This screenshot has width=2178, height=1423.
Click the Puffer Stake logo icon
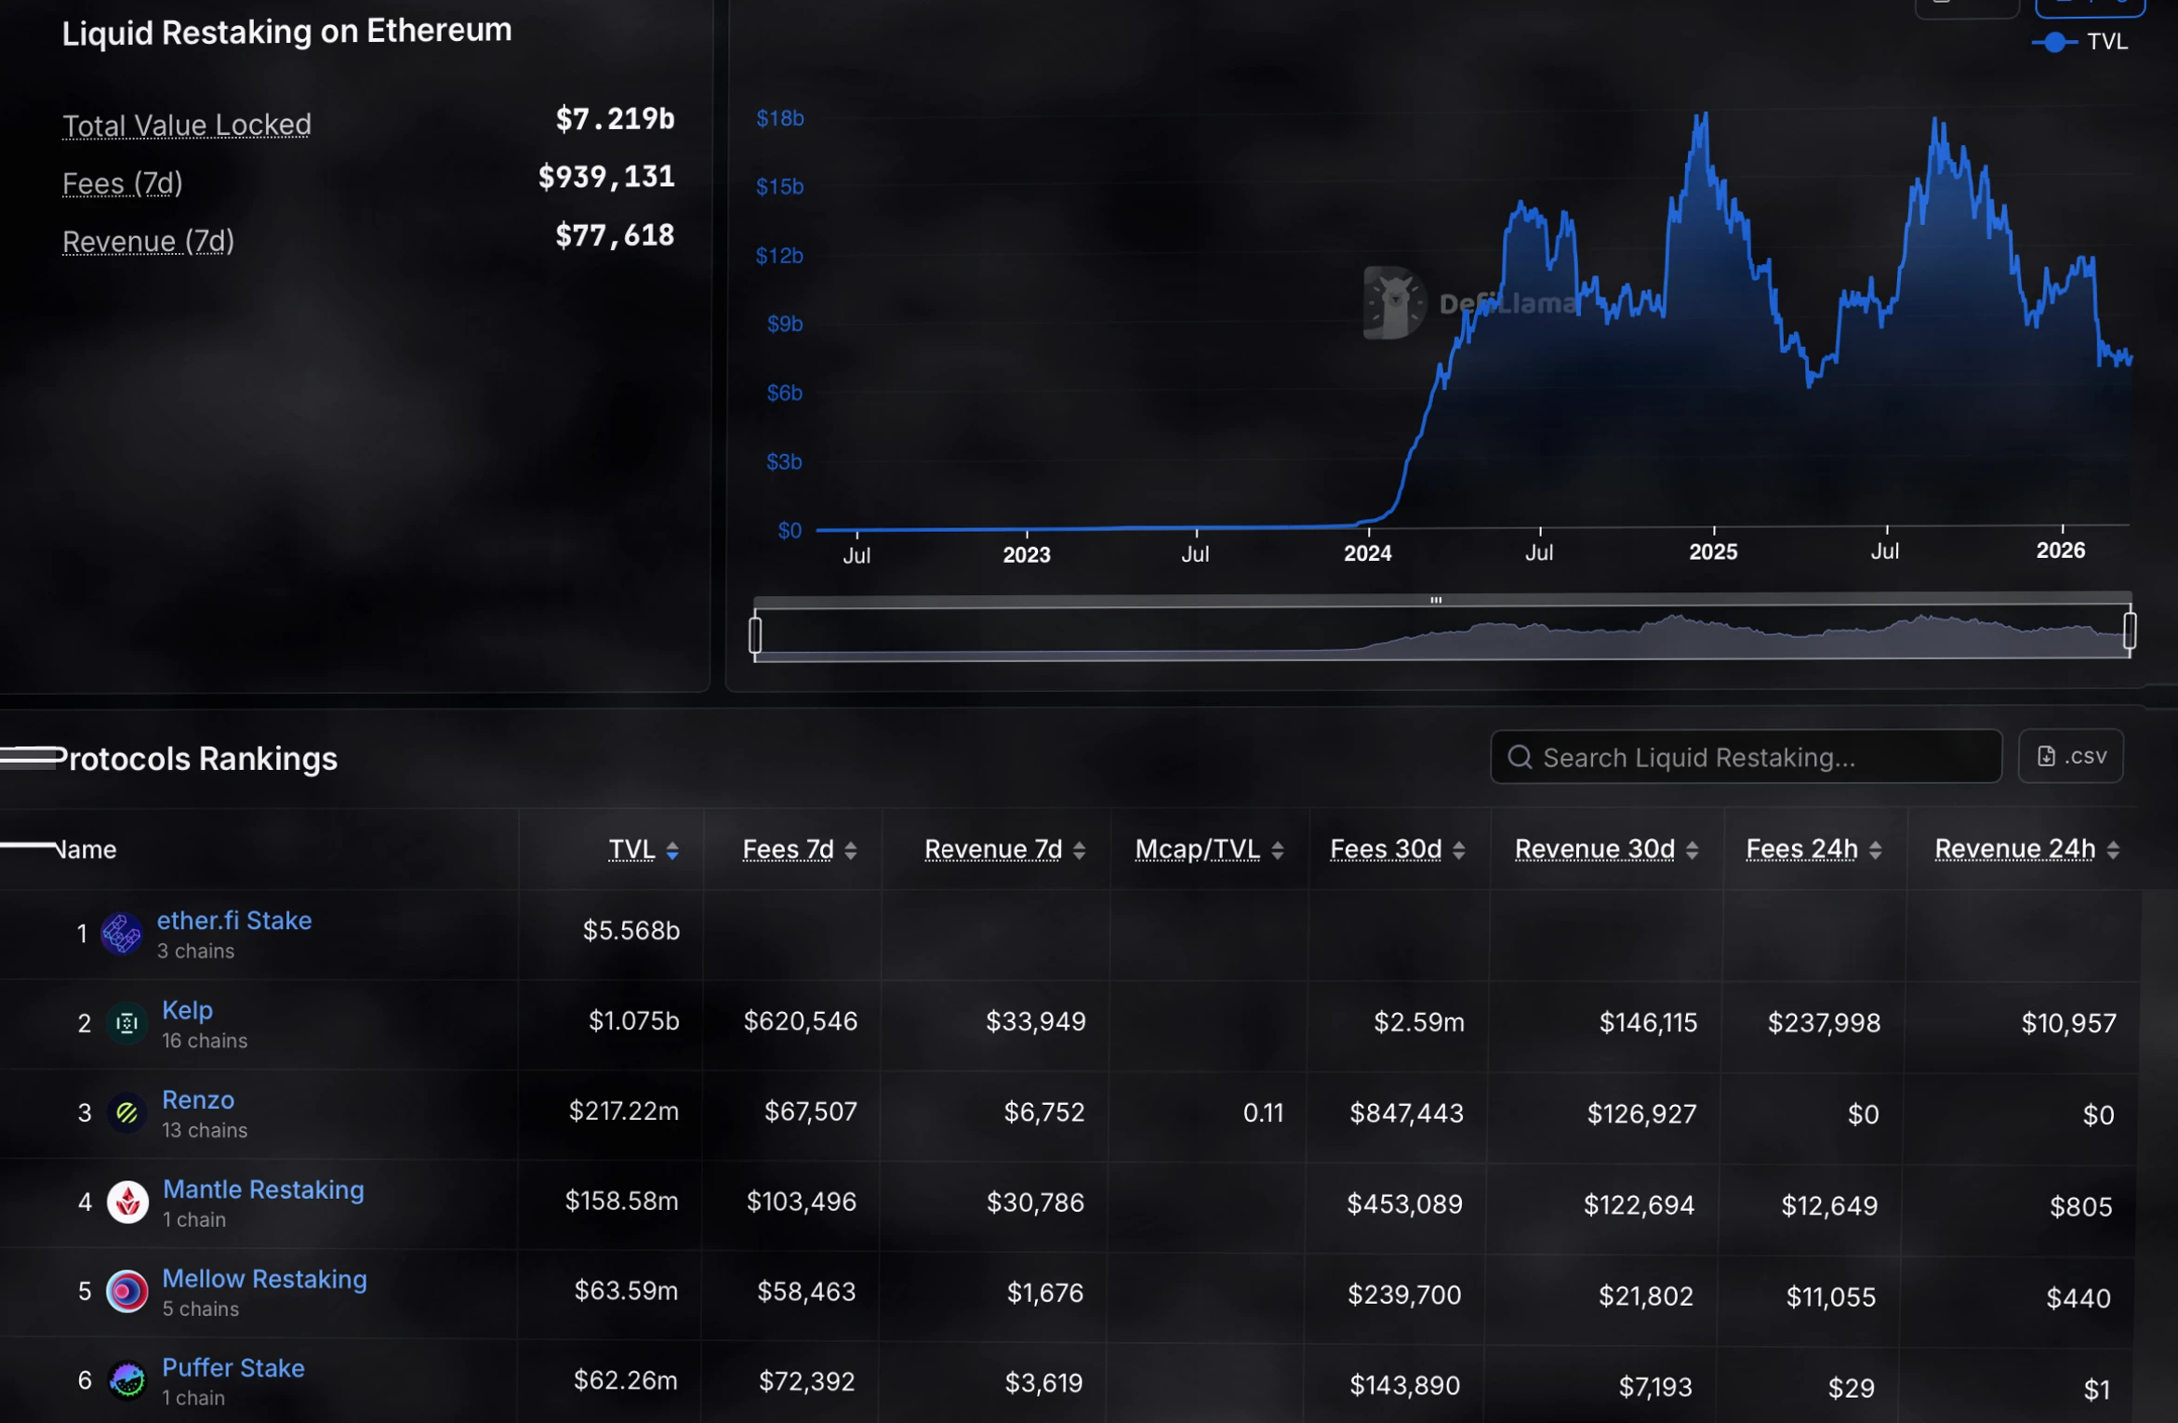click(x=127, y=1380)
